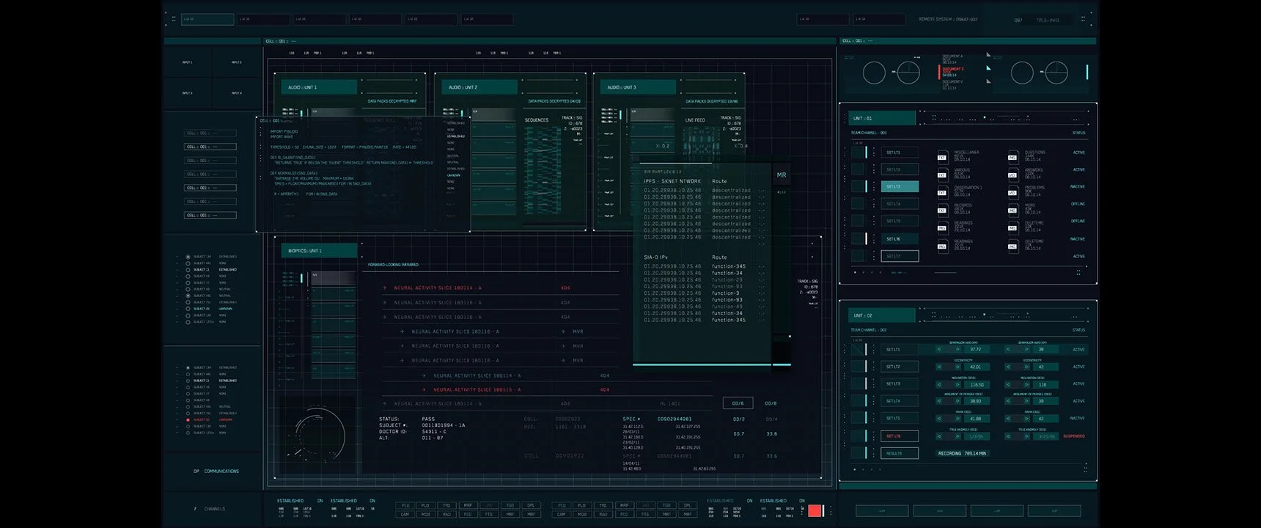Switch to the AUDIO : UNIT 1 tab
This screenshot has height=528, width=1261.
318,87
